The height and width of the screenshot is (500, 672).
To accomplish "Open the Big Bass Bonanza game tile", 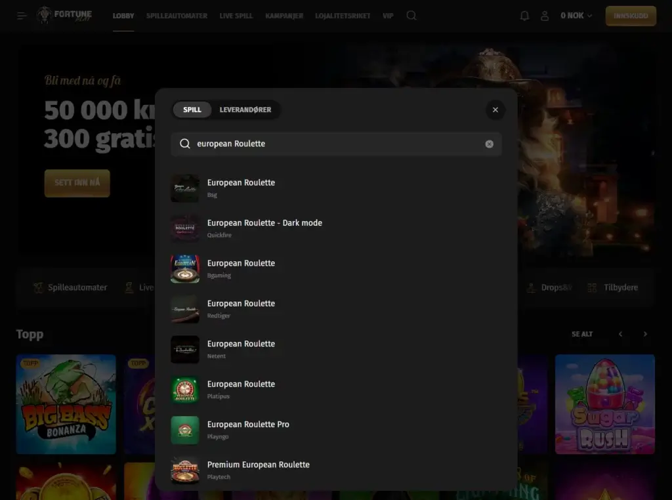I will tap(66, 404).
